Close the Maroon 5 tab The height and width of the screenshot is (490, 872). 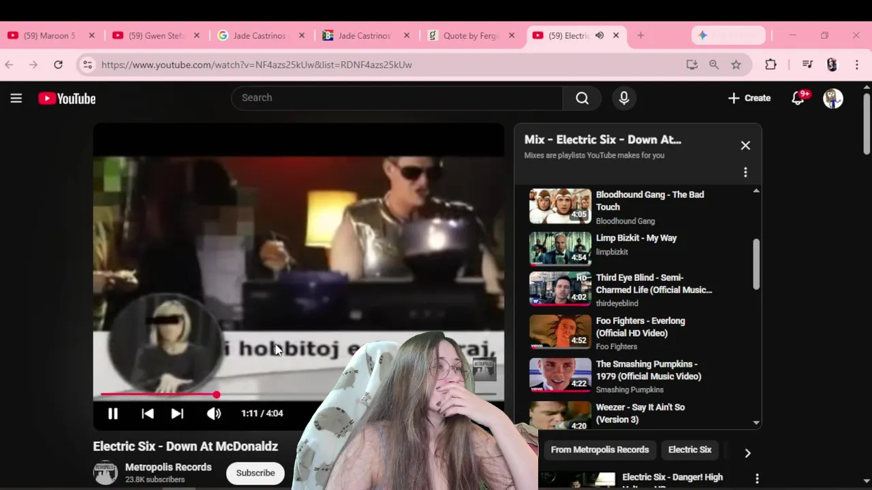click(92, 35)
